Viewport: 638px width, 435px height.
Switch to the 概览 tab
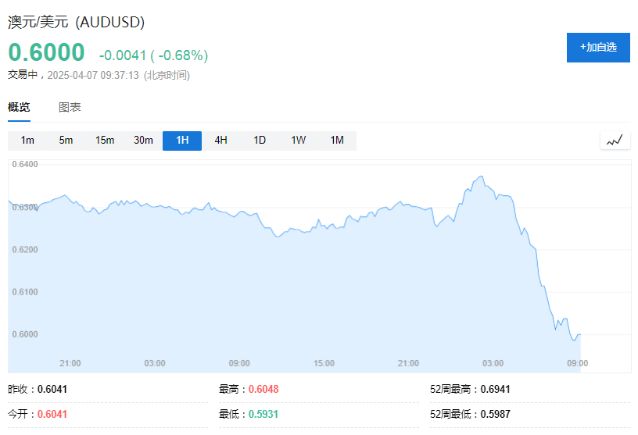[x=19, y=108]
